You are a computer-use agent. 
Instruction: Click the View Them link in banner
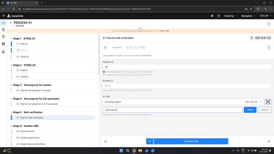click(164, 31)
